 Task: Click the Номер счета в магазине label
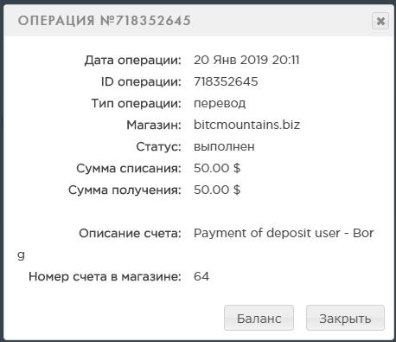click(105, 276)
